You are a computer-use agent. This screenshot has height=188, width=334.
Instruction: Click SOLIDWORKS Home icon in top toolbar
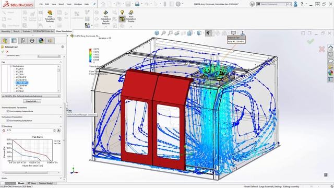coord(103,4)
